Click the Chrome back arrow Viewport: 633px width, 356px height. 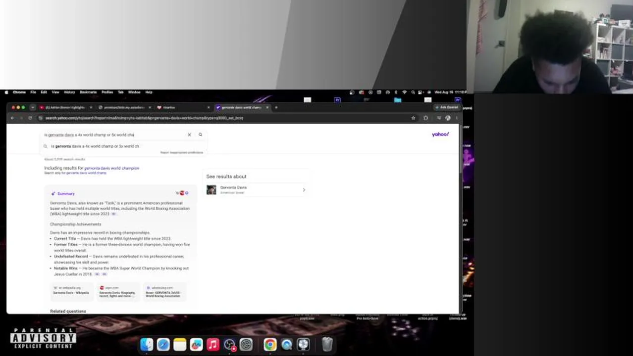click(12, 118)
